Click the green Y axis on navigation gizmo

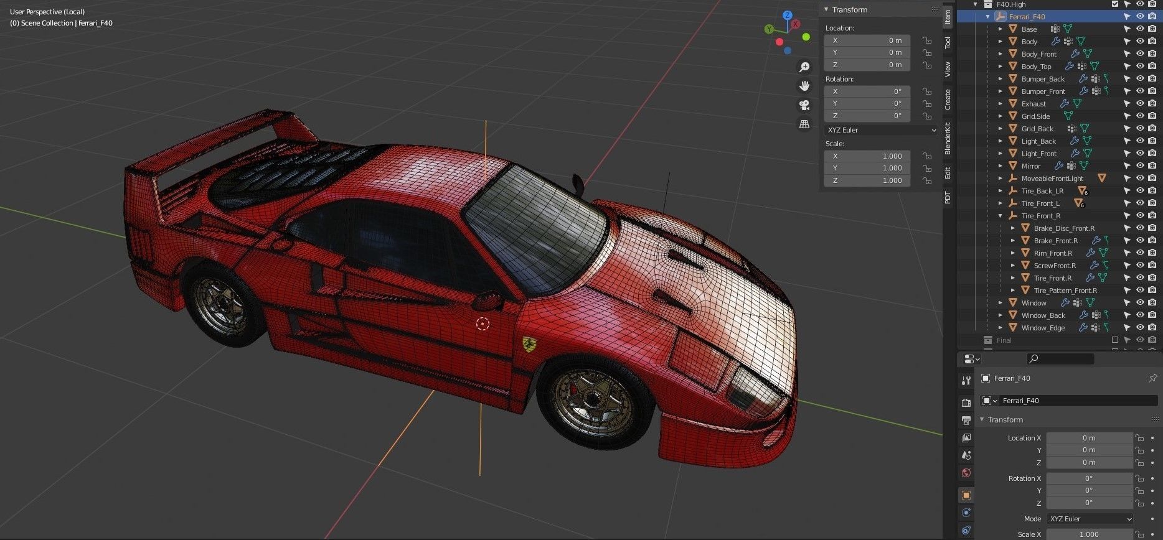(770, 29)
